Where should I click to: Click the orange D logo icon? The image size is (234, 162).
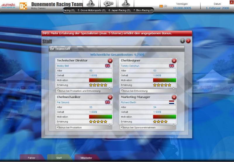click(x=23, y=6)
